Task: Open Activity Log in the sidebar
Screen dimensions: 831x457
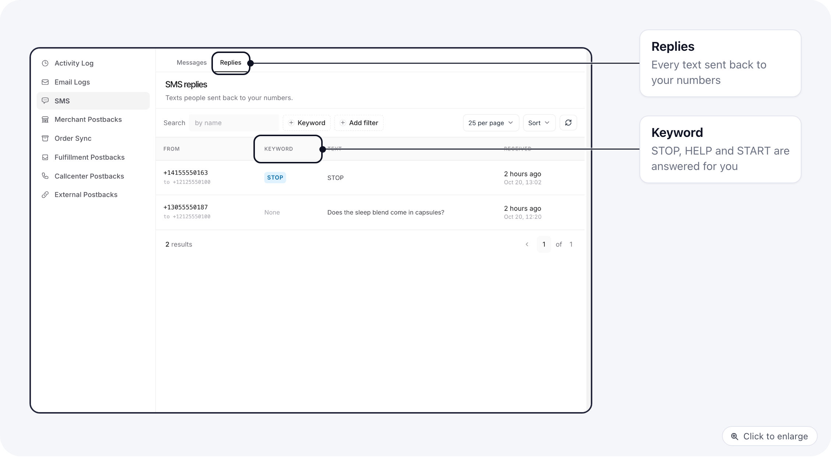Action: 93,63
